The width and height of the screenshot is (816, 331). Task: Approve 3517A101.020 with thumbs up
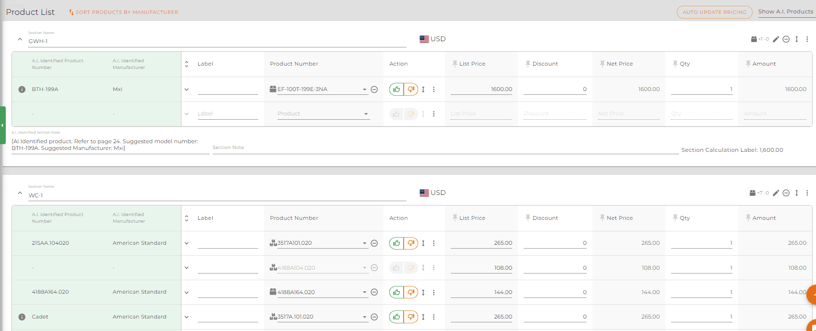[x=396, y=243]
